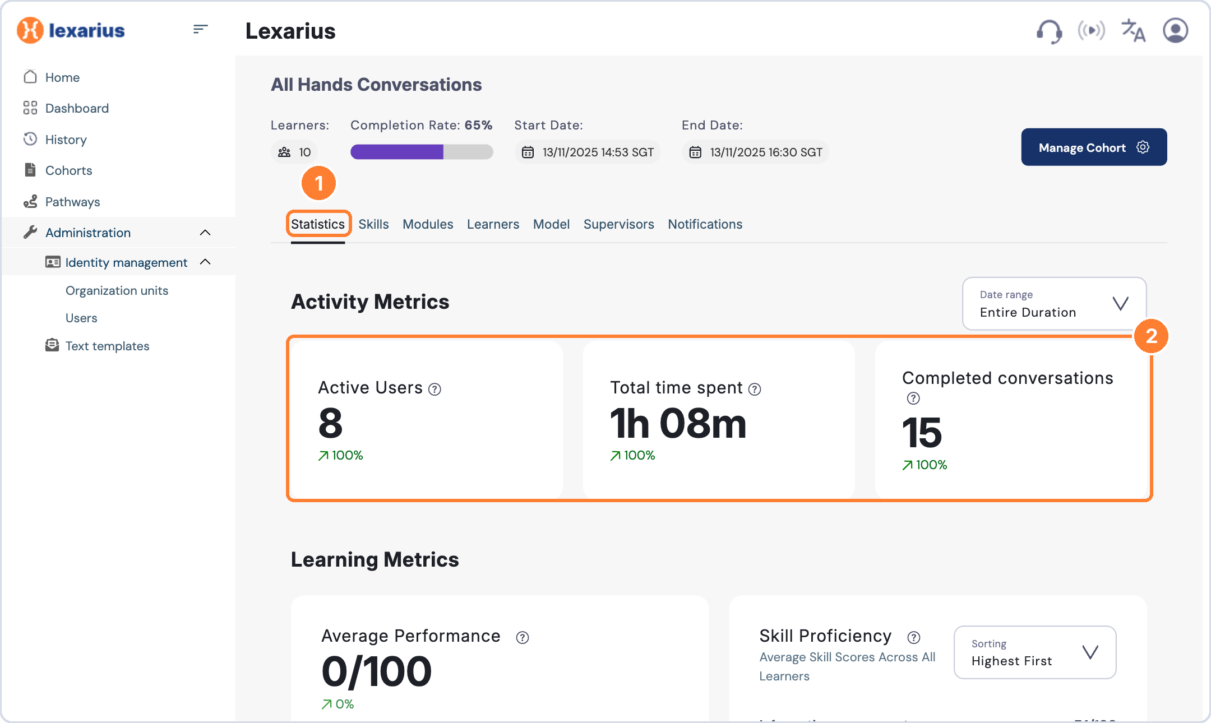The width and height of the screenshot is (1211, 723).
Task: Switch to the Model tab
Action: click(x=551, y=224)
